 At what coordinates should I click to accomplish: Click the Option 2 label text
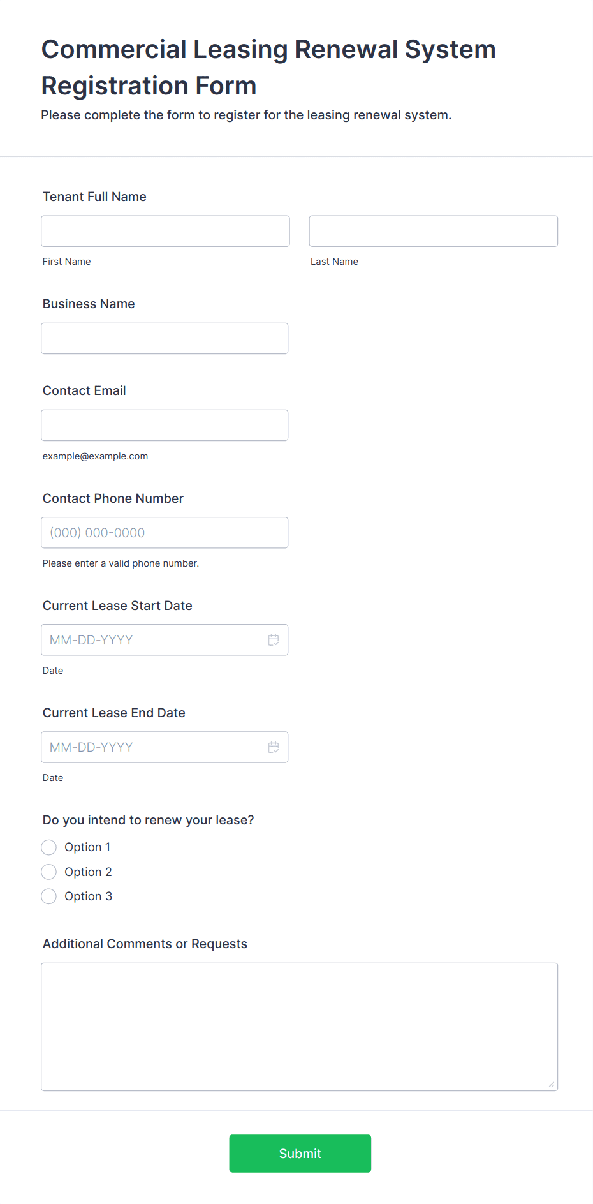88,872
